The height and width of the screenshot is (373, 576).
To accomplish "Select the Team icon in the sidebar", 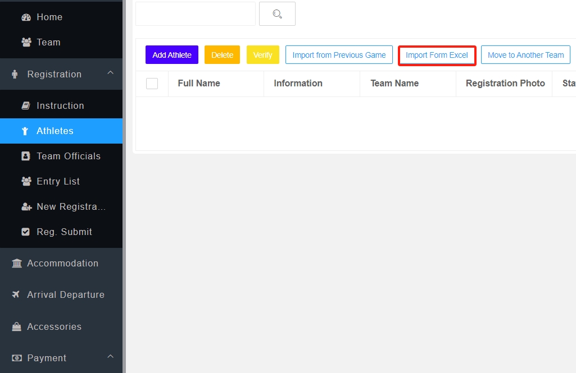I will tap(26, 42).
